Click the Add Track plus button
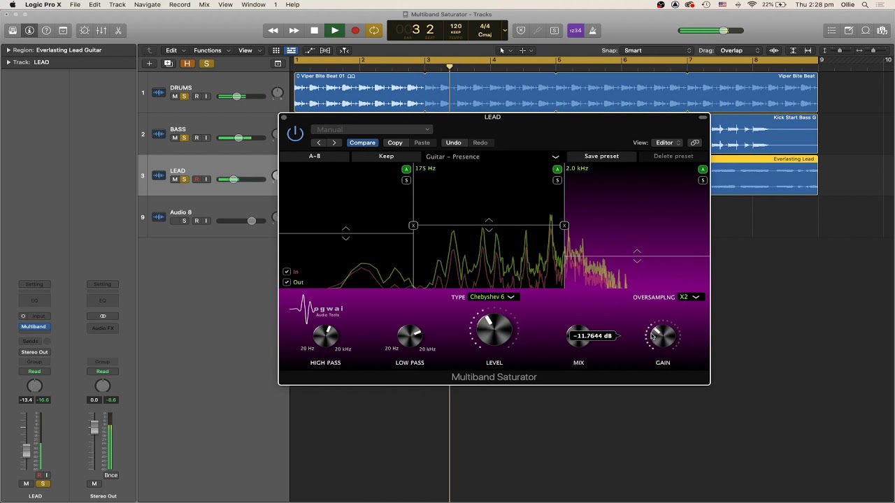Screen dimensions: 895x503 click(149, 64)
